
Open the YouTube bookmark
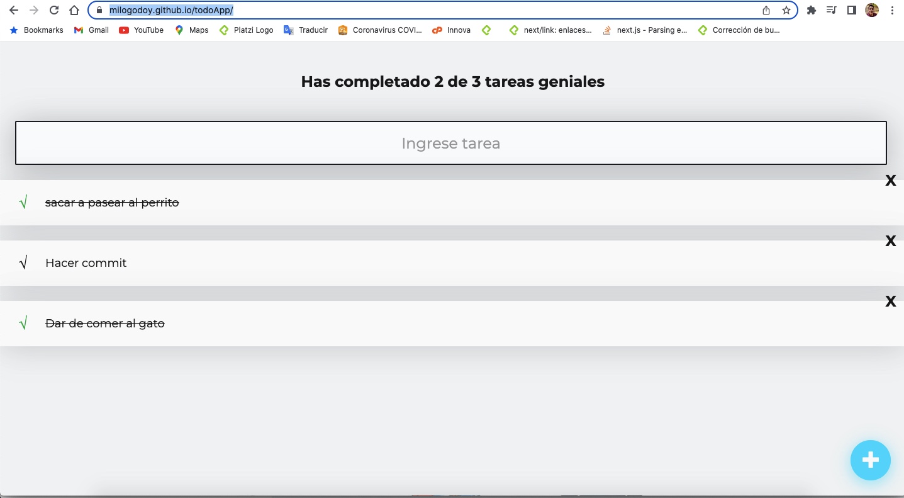(141, 30)
